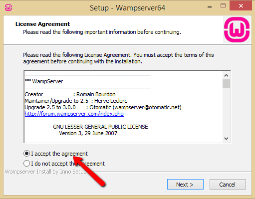Image resolution: width=255 pixels, height=199 pixels.
Task: Minimize the Setup window
Action: [x=210, y=7]
